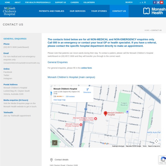
Task: Open the Our Services menu
Action: click(77, 11)
